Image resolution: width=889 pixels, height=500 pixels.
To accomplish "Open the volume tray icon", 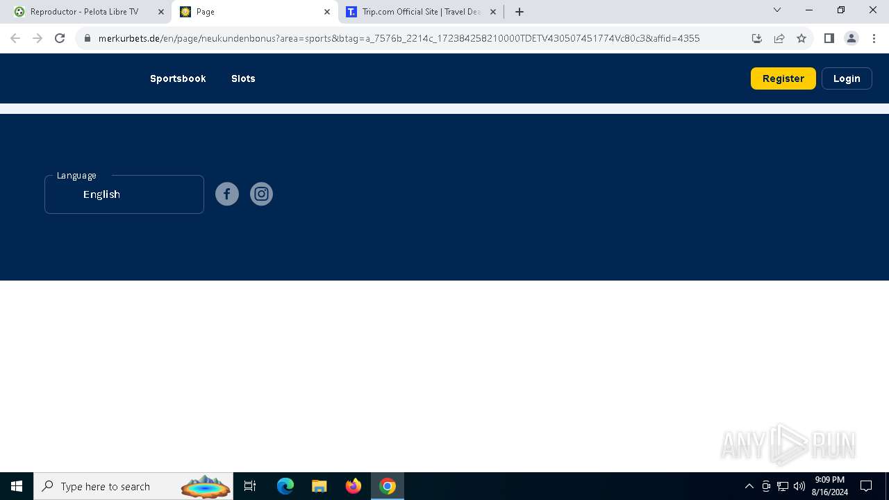I will pyautogui.click(x=799, y=486).
